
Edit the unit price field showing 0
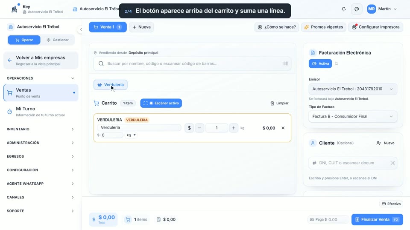(x=111, y=135)
